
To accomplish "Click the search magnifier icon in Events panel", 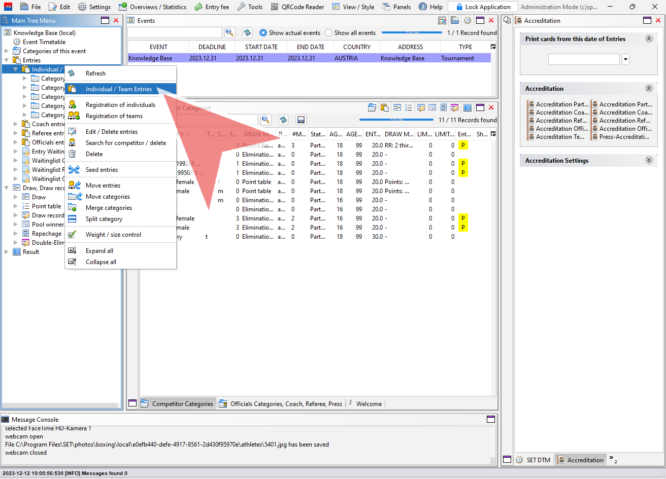I will 230,32.
